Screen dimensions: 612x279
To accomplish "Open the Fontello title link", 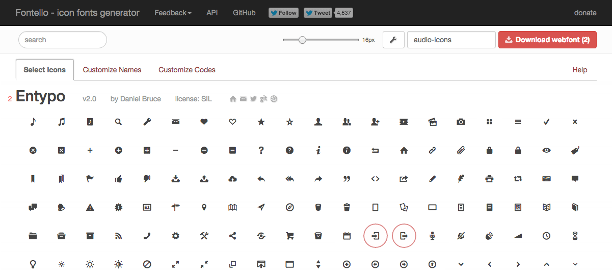I will [x=77, y=13].
